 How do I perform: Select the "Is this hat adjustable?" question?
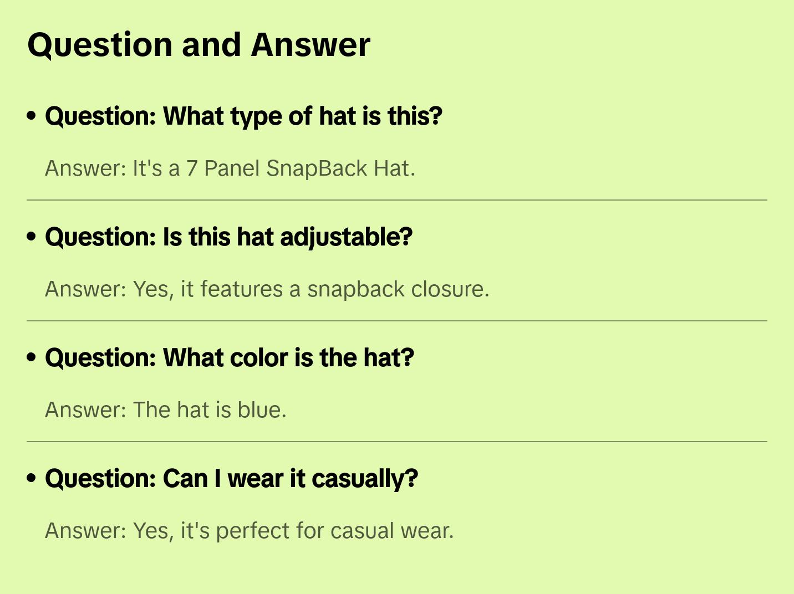click(x=228, y=237)
